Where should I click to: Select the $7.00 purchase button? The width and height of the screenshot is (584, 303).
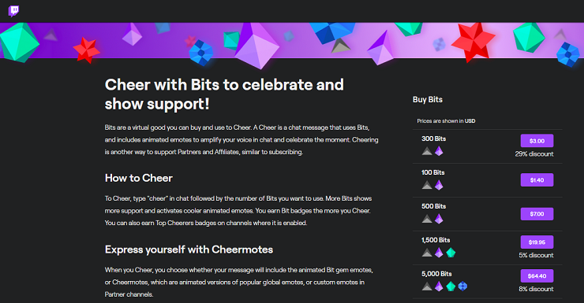pos(537,214)
